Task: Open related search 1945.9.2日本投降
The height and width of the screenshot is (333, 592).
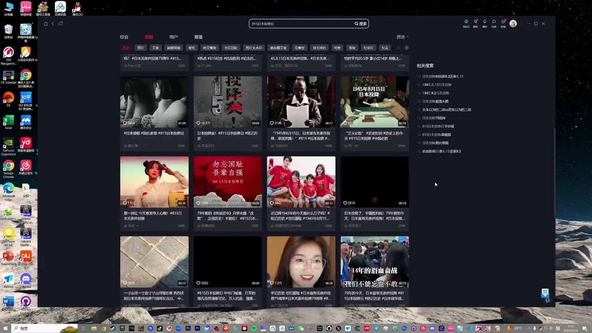Action: click(x=436, y=93)
